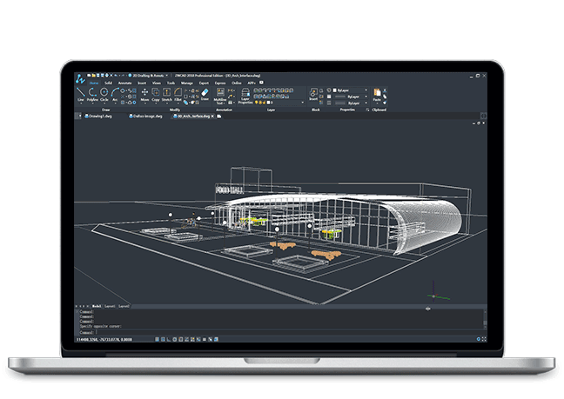Choose the Circle tool
This screenshot has width=564, height=399.
click(104, 92)
